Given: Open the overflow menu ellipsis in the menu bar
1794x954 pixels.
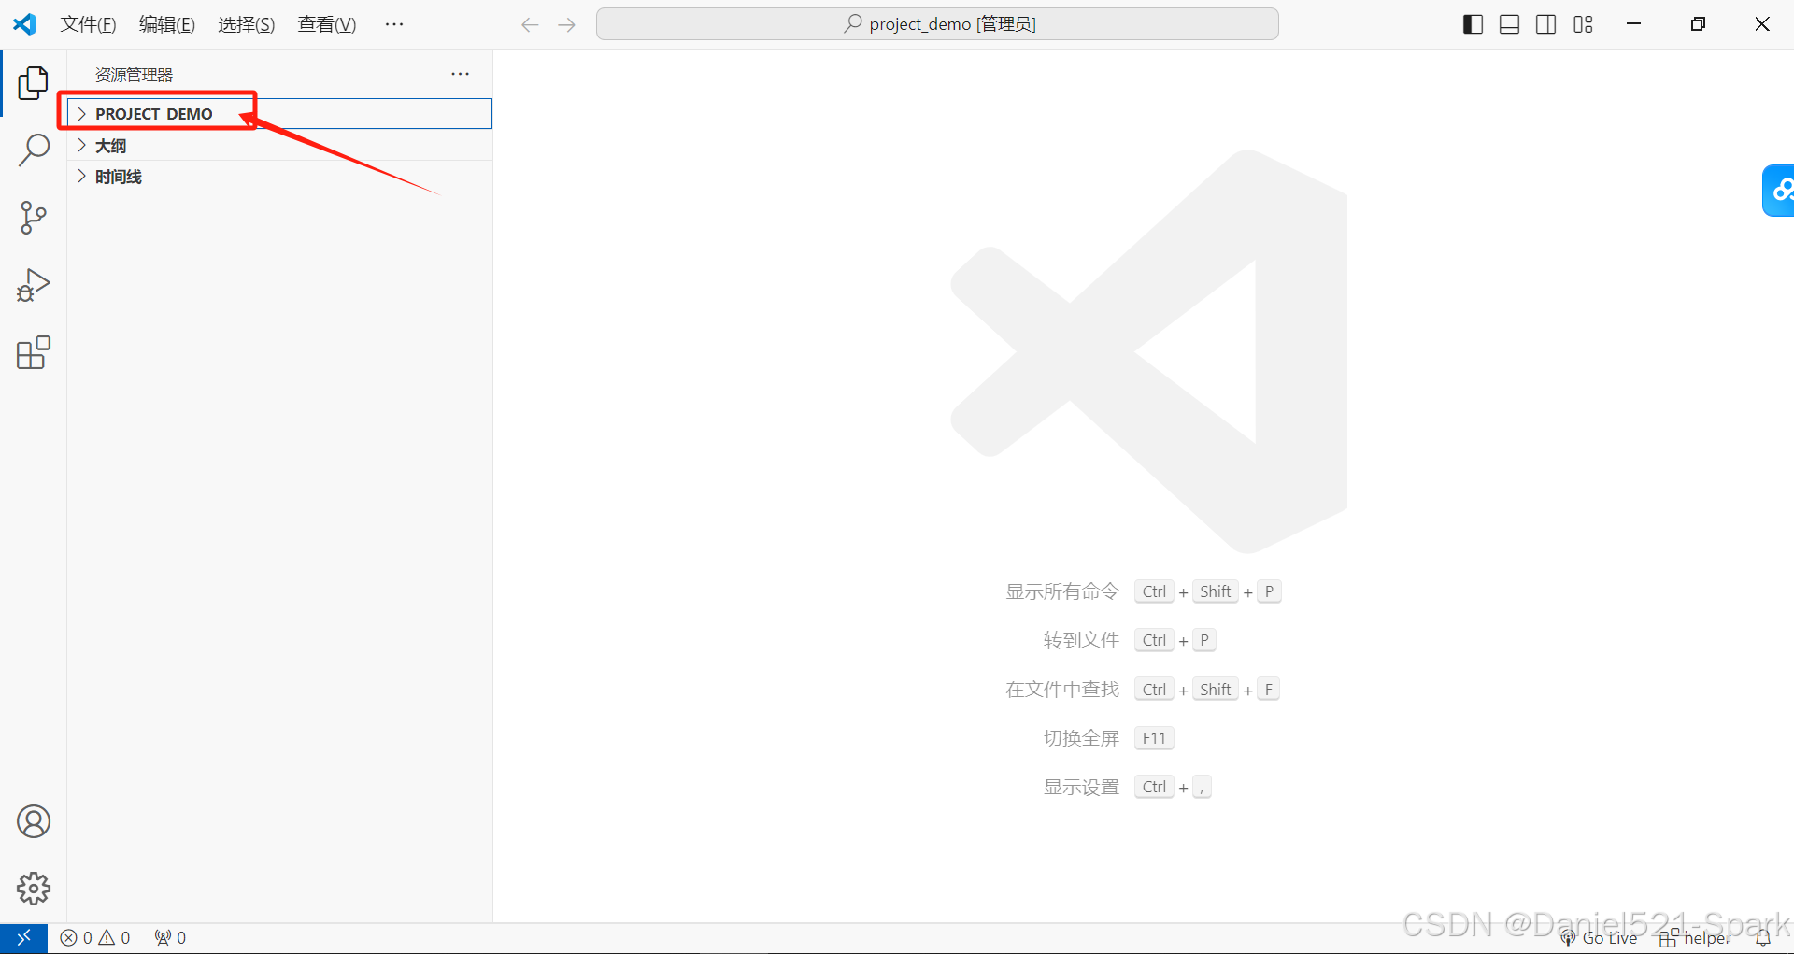Looking at the screenshot, I should pyautogui.click(x=394, y=24).
